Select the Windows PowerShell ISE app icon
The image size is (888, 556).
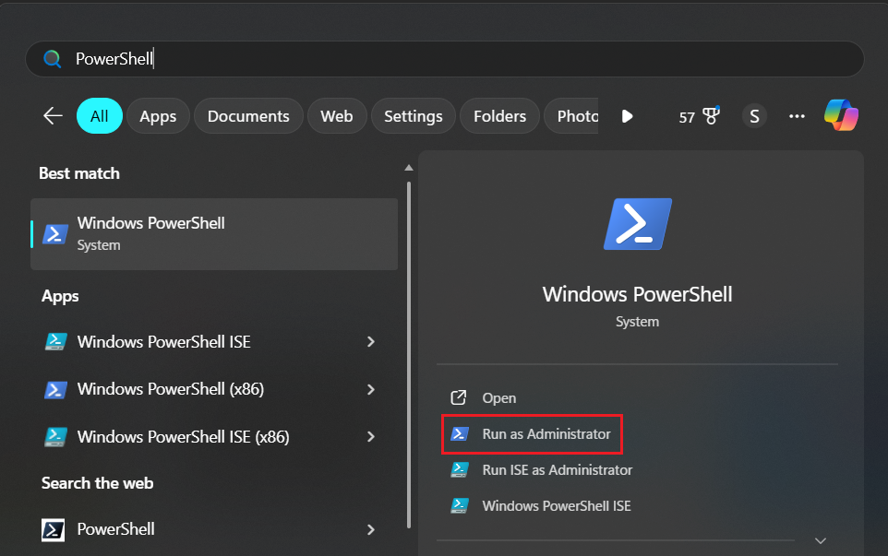tap(55, 342)
